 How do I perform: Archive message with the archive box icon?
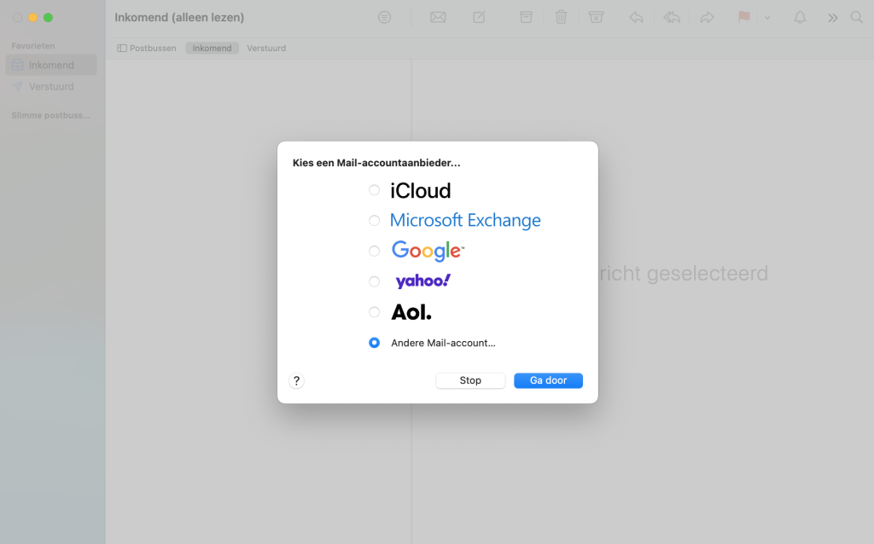526,17
